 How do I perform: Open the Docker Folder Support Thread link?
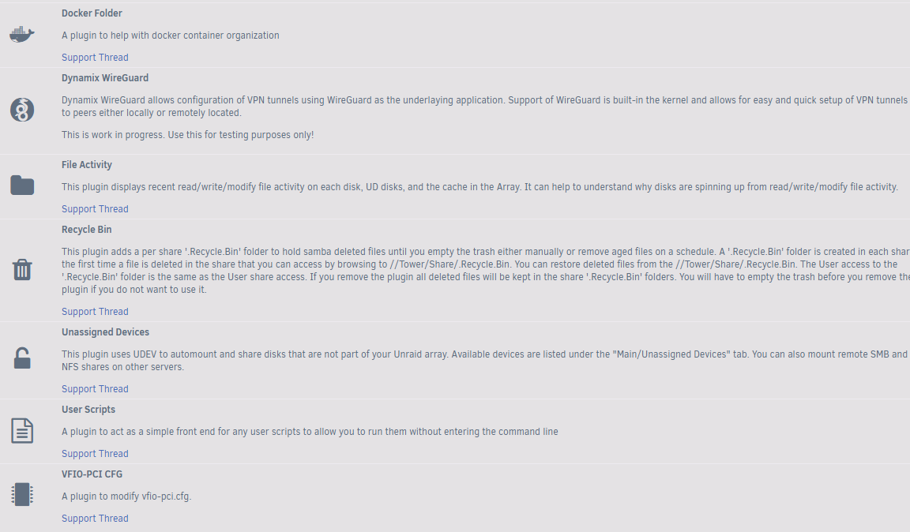(x=95, y=58)
